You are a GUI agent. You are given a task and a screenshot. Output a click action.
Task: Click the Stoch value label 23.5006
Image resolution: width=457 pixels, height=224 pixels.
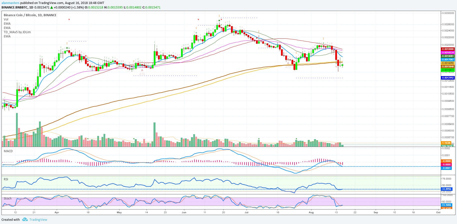coord(447,205)
